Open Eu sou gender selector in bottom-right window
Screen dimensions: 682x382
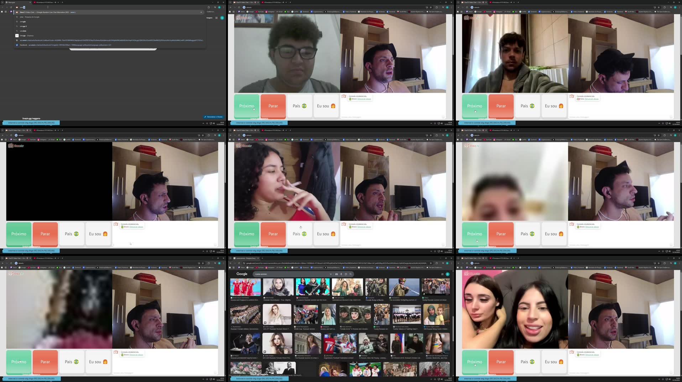click(x=554, y=362)
